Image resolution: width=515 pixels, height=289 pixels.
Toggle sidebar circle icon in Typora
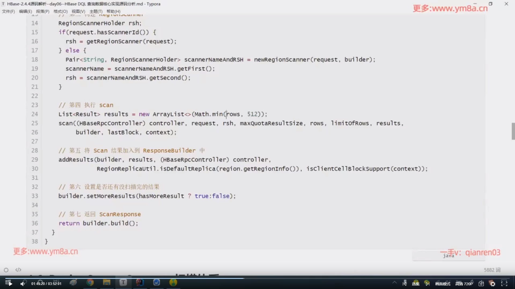pos(6,270)
